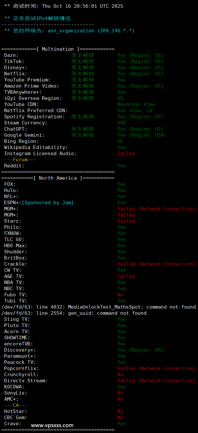Click the "[Sponsored by Jam]" text

[48, 203]
